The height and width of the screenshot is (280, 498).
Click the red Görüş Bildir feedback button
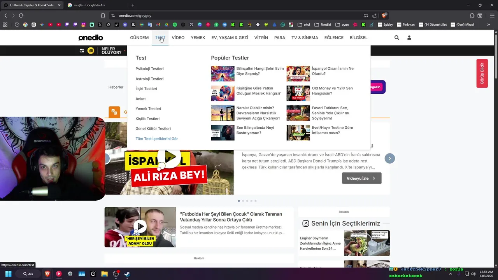pos(482,73)
